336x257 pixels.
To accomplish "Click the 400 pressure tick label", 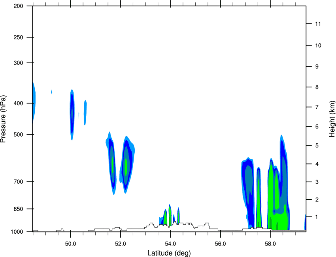I will [19, 103].
